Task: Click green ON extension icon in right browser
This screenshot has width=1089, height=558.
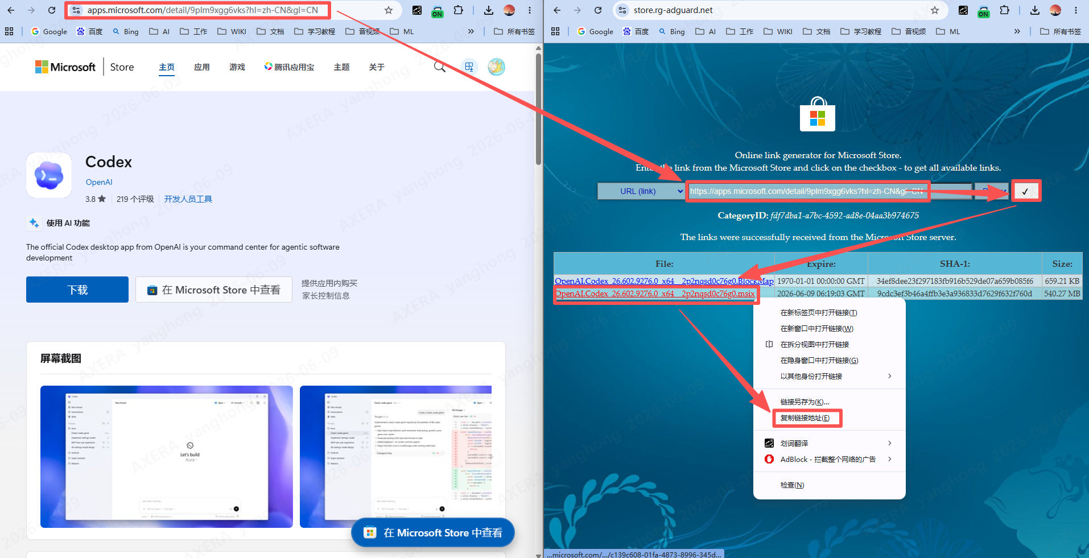Action: [984, 11]
